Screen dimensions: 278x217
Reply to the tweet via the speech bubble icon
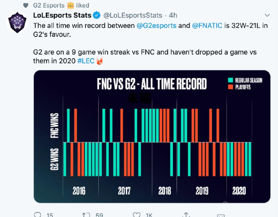[38, 215]
